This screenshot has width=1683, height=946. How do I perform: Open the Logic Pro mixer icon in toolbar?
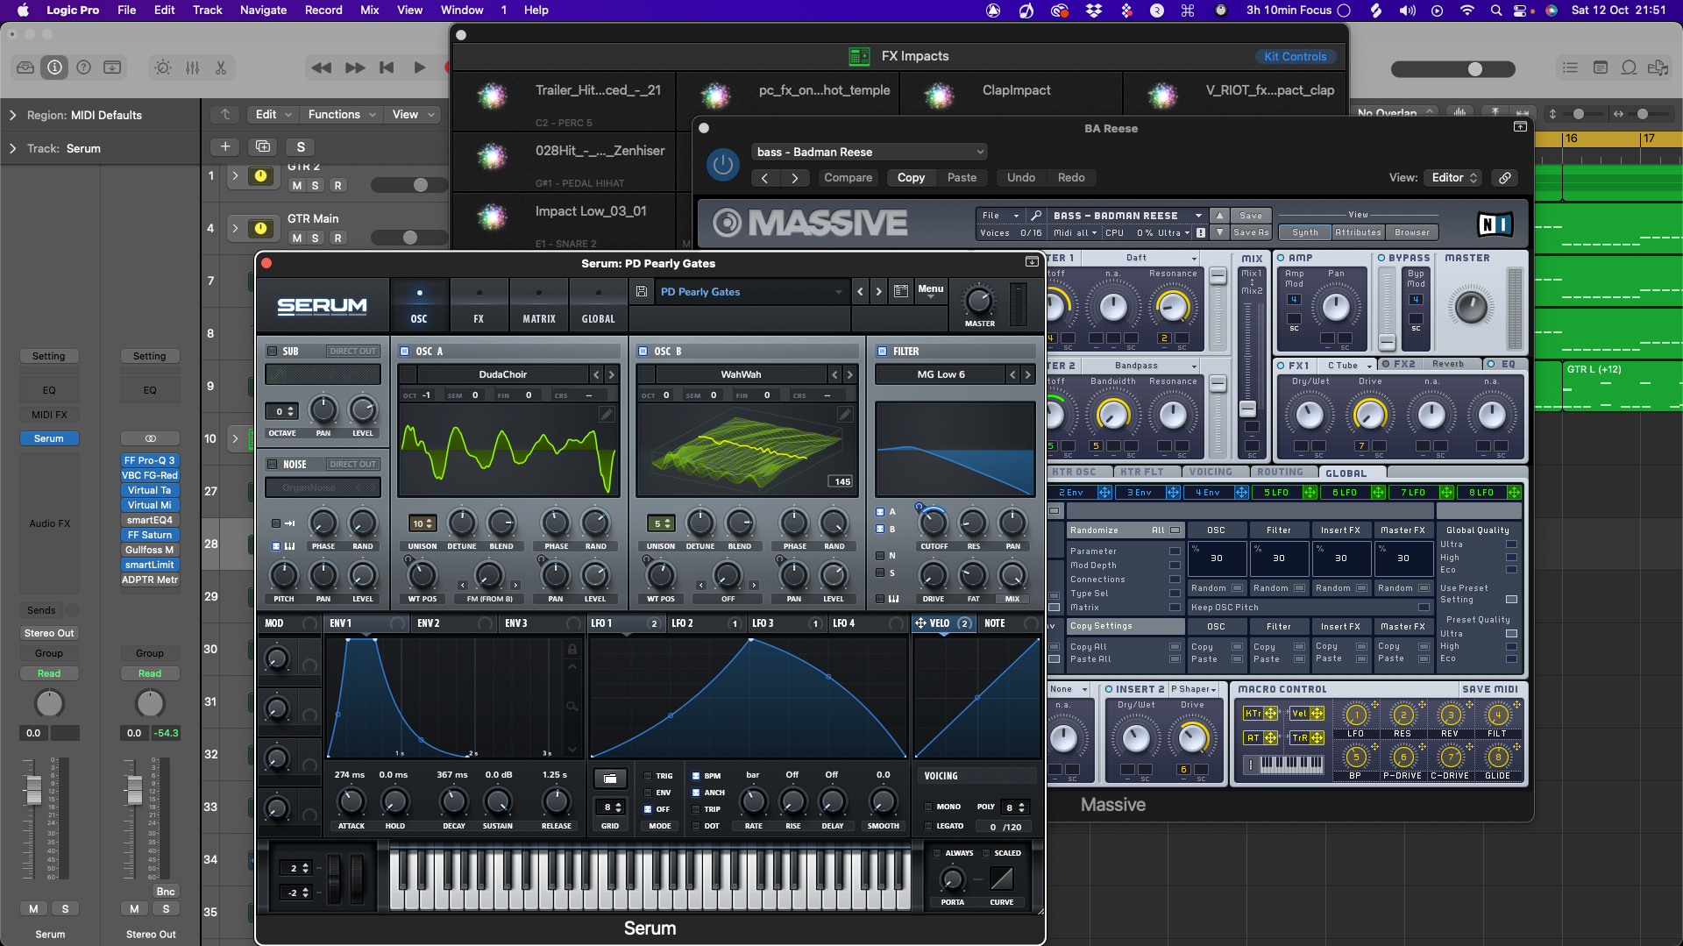tap(192, 68)
